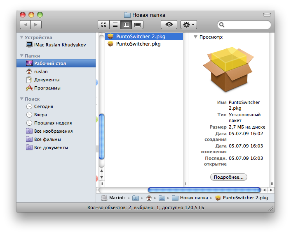Click the large package preview icon
The image size is (291, 235).
(228, 69)
